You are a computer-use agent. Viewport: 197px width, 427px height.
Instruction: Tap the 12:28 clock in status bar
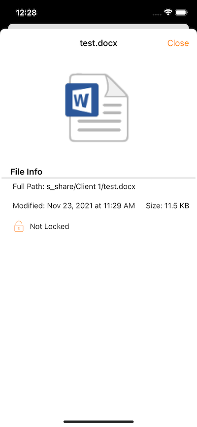27,12
